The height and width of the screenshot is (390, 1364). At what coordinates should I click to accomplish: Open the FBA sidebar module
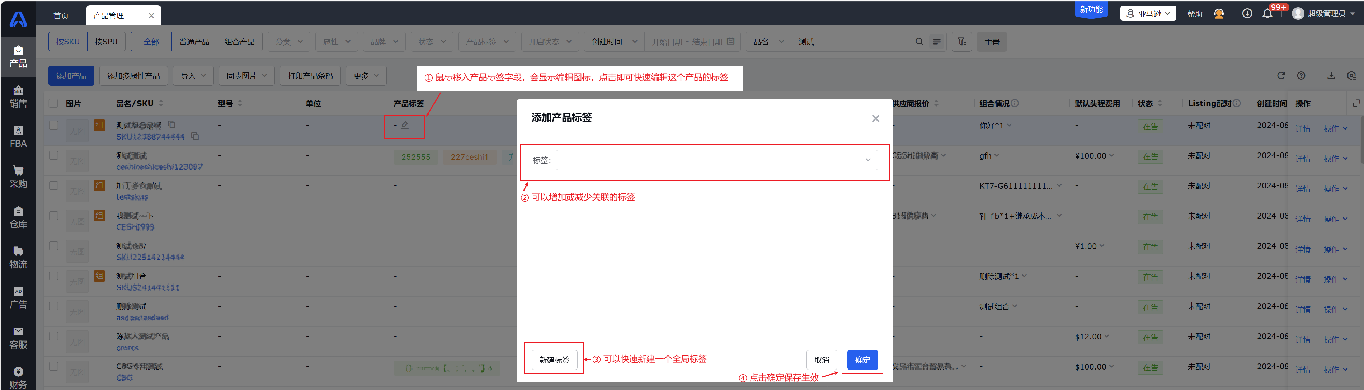(x=18, y=137)
